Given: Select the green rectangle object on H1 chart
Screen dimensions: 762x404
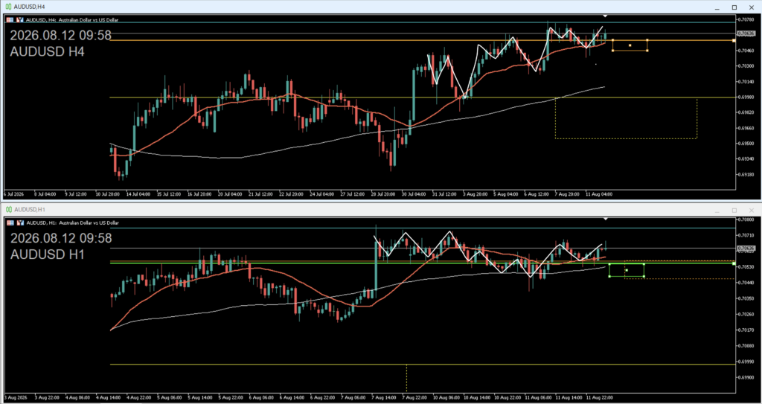Looking at the screenshot, I should pyautogui.click(x=627, y=270).
